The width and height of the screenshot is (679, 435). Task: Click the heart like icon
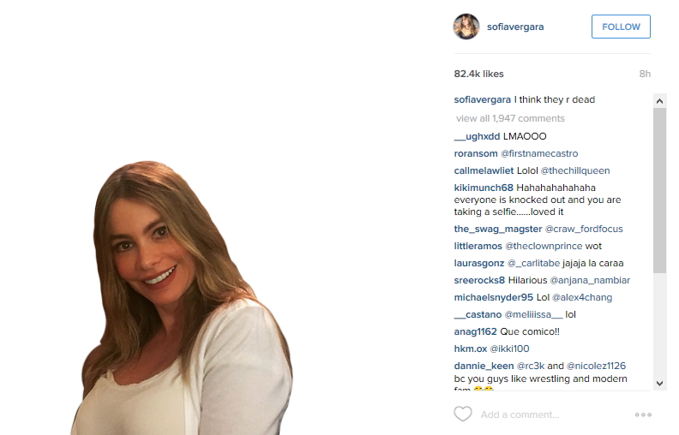(462, 414)
